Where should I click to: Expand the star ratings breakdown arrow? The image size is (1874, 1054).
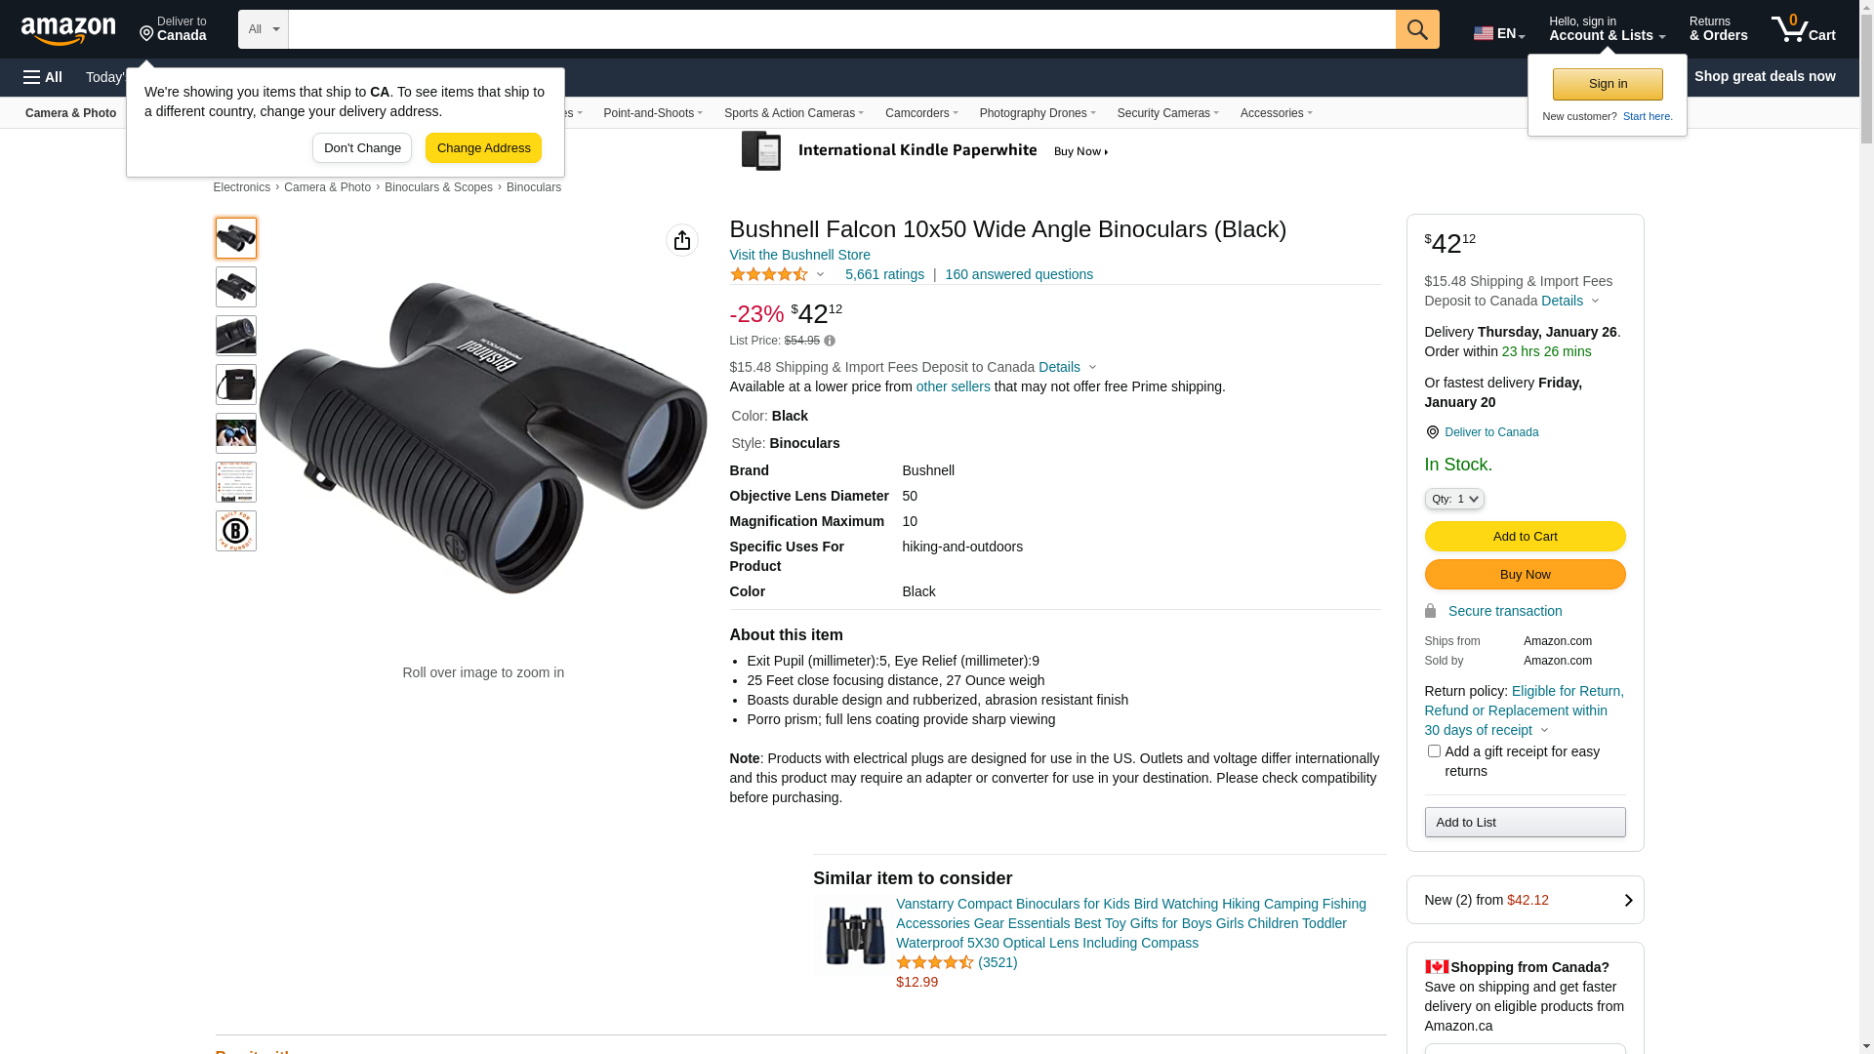coord(820,275)
